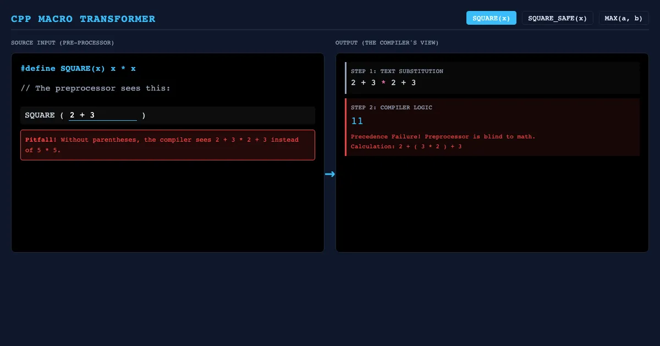Click the '// The preprocessor sees this:' comment
The image size is (660, 346).
pos(96,88)
